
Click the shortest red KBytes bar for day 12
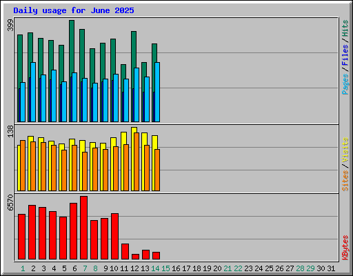pos(135,257)
